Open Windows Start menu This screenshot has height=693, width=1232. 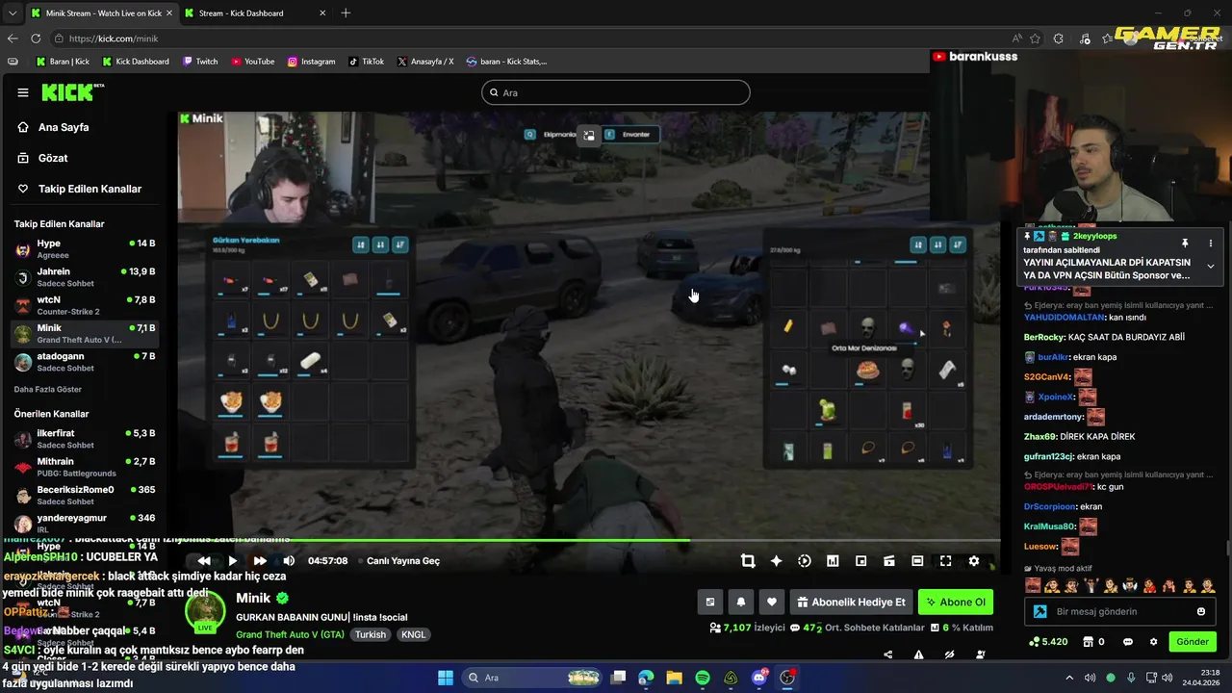[445, 678]
